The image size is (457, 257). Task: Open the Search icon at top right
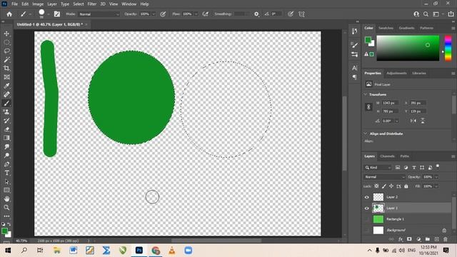pyautogui.click(x=426, y=14)
